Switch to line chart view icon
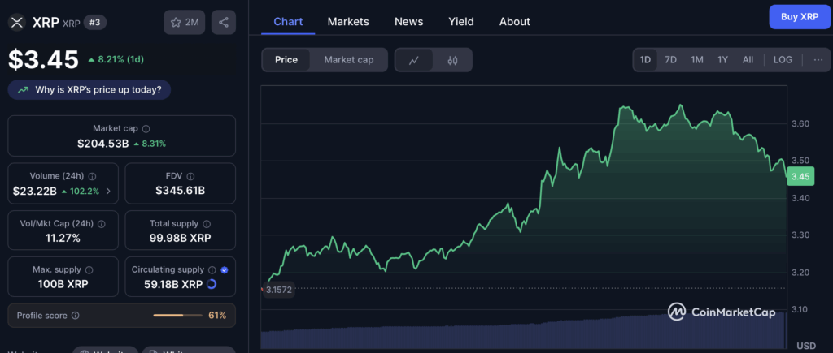This screenshot has height=353, width=833. [x=414, y=60]
